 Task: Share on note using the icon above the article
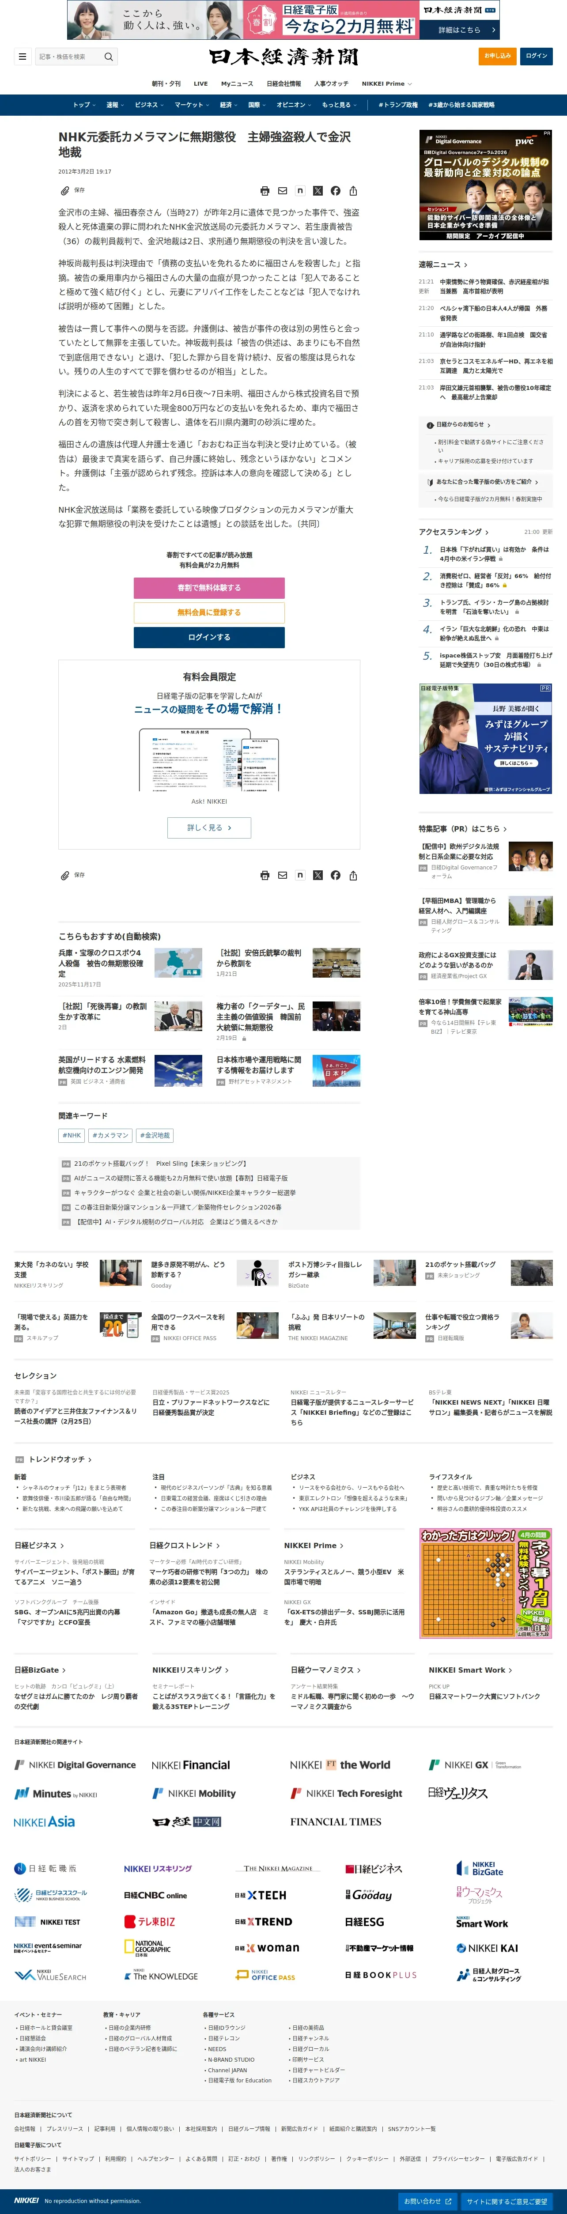(x=300, y=191)
